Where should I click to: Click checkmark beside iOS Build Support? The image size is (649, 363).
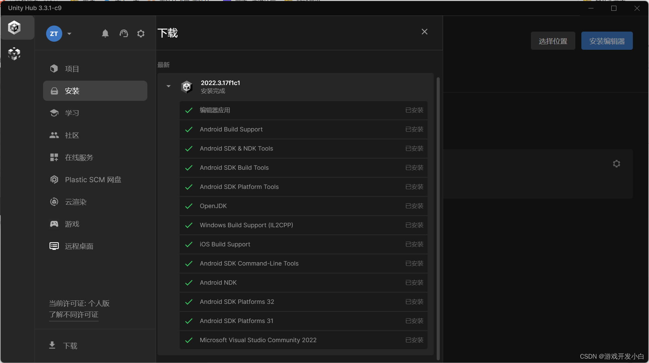[x=189, y=244]
